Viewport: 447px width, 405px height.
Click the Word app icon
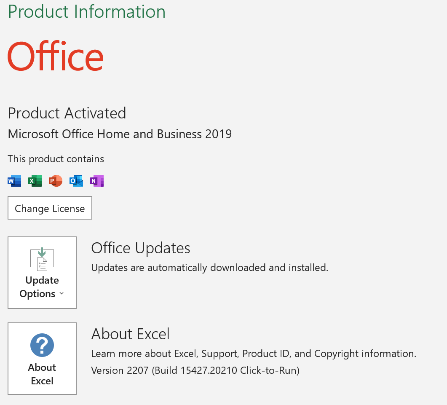click(x=14, y=181)
